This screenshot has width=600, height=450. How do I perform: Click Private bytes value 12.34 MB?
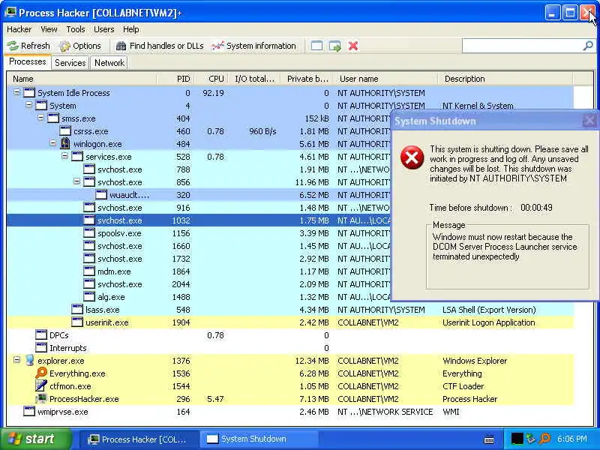click(312, 361)
